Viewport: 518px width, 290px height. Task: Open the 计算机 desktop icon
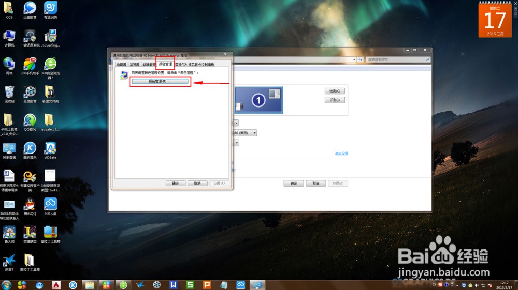point(9,37)
